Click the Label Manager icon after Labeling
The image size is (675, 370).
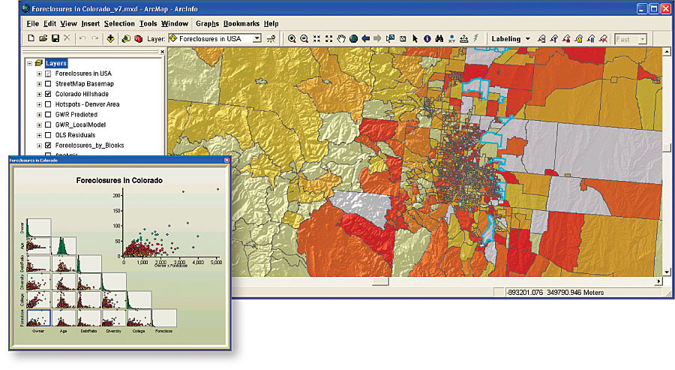coord(541,39)
